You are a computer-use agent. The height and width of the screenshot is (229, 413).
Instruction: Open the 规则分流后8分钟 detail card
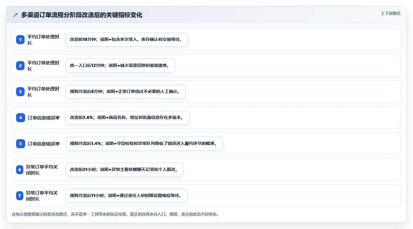[126, 92]
